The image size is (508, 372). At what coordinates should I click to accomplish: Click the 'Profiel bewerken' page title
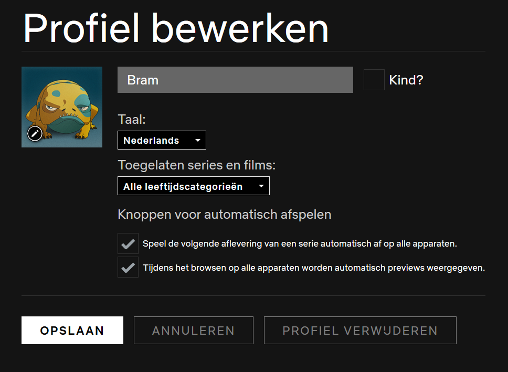(176, 28)
